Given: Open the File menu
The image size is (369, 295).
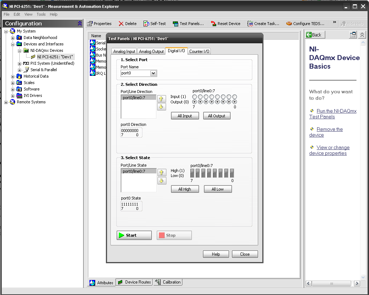Looking at the screenshot, I should pyautogui.click(x=6, y=14).
